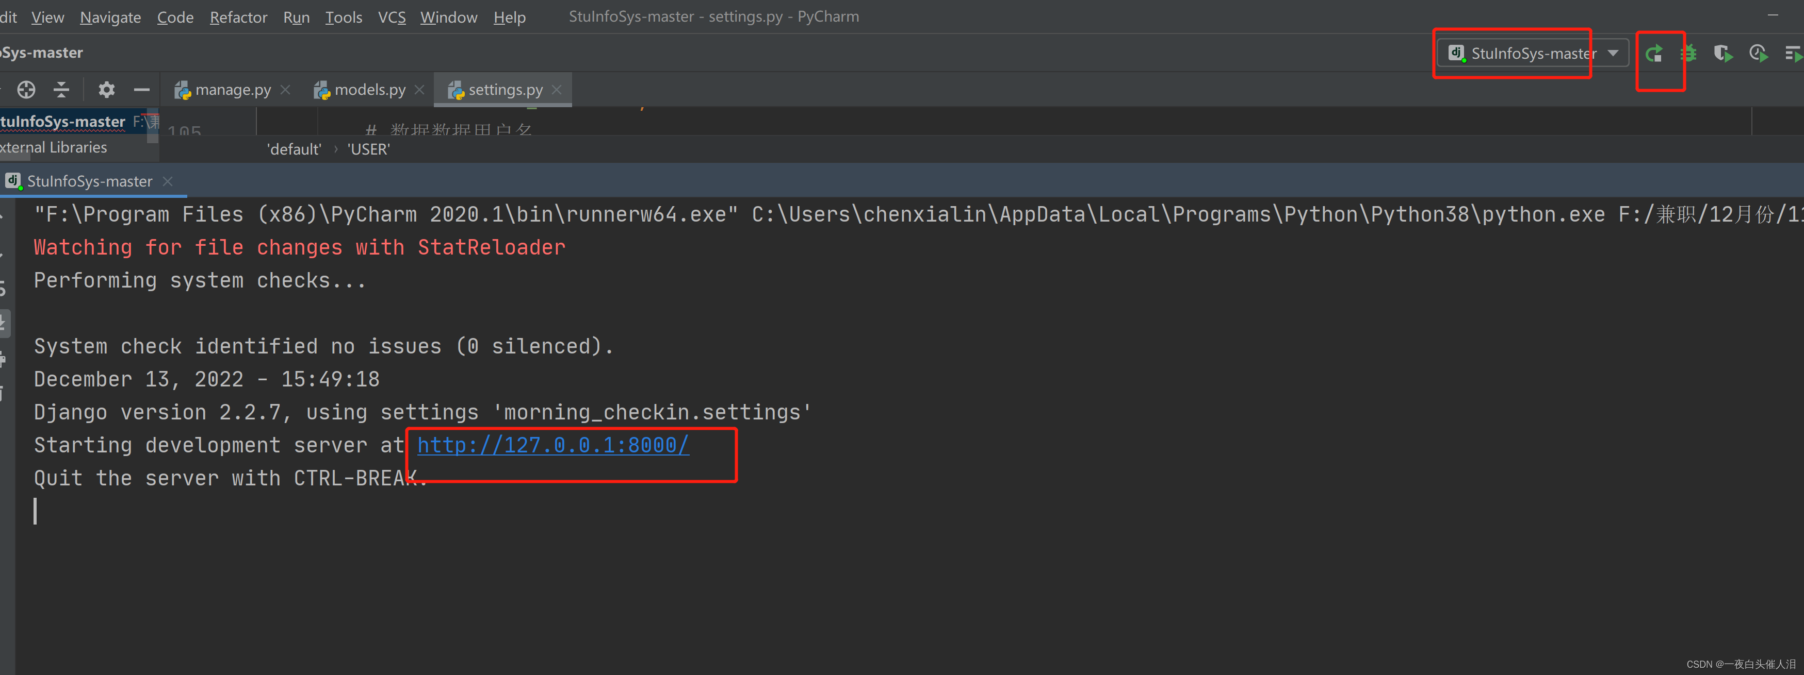
Task: Open the View menu
Action: pos(47,17)
